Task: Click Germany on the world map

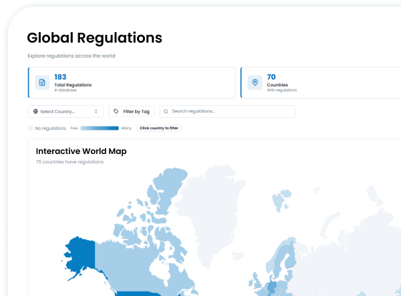Action: 272,287
